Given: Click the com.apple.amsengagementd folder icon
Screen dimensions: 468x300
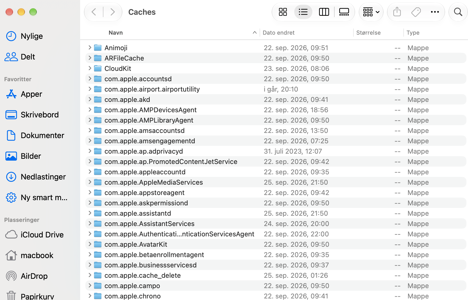Looking at the screenshot, I should (x=98, y=141).
